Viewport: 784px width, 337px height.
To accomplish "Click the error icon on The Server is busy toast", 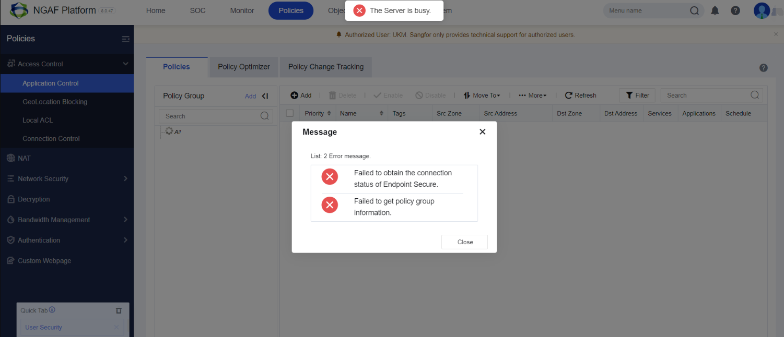I will tap(359, 10).
